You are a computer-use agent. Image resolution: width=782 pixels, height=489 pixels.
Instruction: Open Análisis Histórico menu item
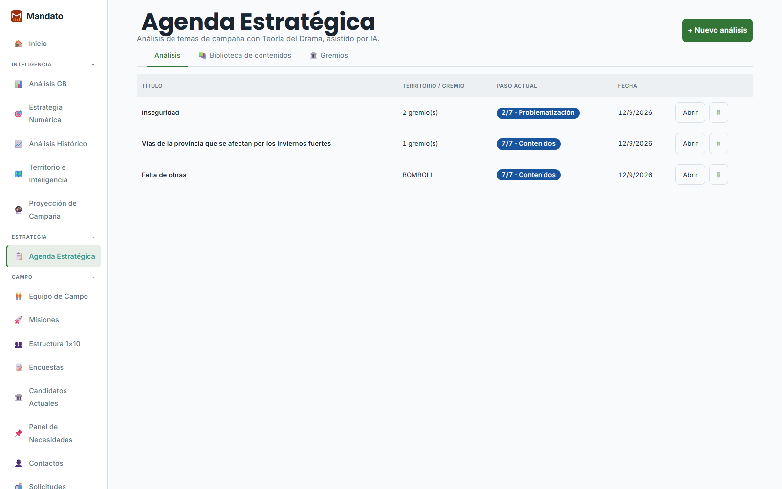54,144
